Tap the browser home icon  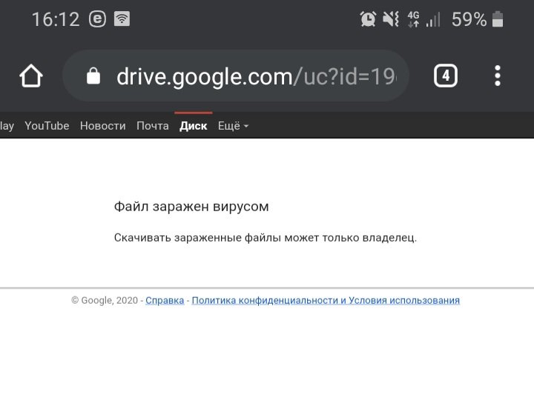tap(31, 76)
